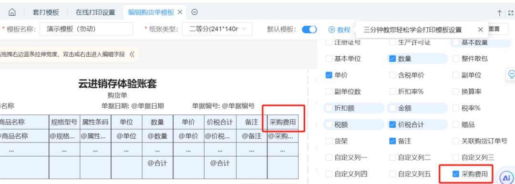Check the 自定义列四 checkbox
This screenshot has height=184, width=515.
pos(329,174)
